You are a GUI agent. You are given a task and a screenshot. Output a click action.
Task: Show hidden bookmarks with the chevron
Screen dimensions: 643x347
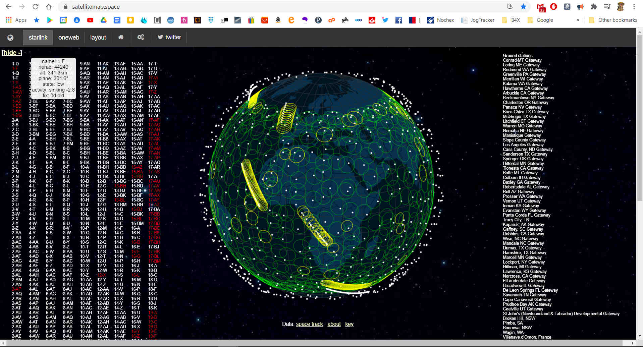point(578,20)
